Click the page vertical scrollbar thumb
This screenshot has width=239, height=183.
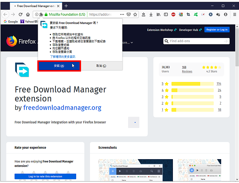tap(237, 47)
